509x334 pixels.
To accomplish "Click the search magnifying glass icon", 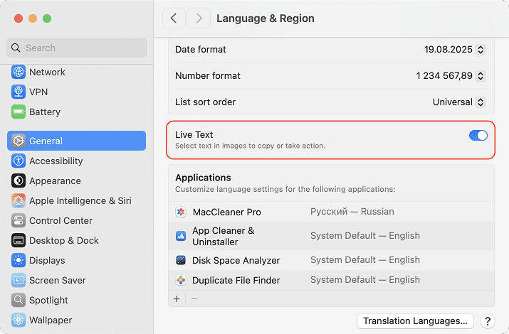I will coord(16,48).
